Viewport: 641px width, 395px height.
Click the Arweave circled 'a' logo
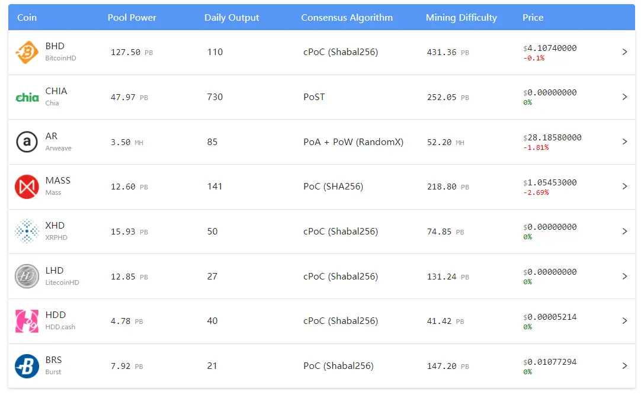[27, 142]
